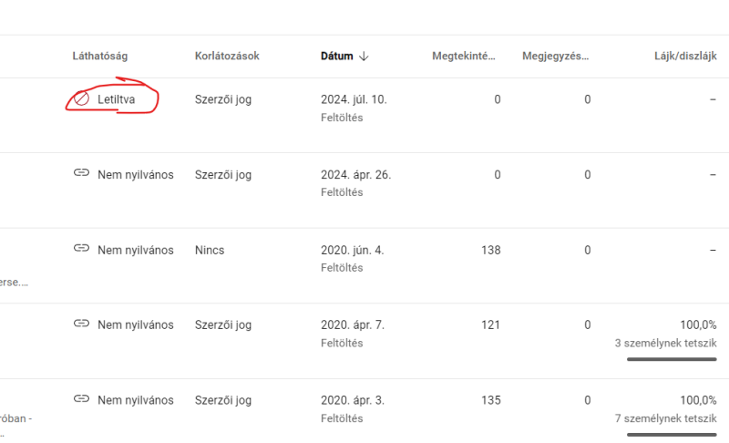Click the link icon in the 2024. ápr. 26. row
This screenshot has width=729, height=443.
click(x=81, y=174)
